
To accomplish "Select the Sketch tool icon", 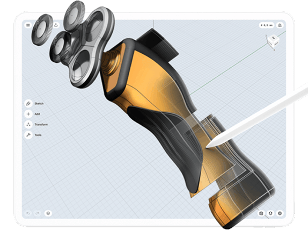I will [28, 104].
